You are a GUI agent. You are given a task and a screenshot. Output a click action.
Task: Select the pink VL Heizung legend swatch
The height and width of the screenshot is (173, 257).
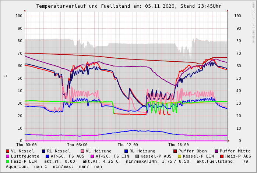click(82, 151)
